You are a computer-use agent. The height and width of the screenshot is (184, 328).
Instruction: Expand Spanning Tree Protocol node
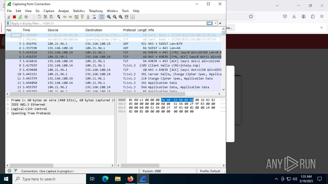tap(8, 113)
